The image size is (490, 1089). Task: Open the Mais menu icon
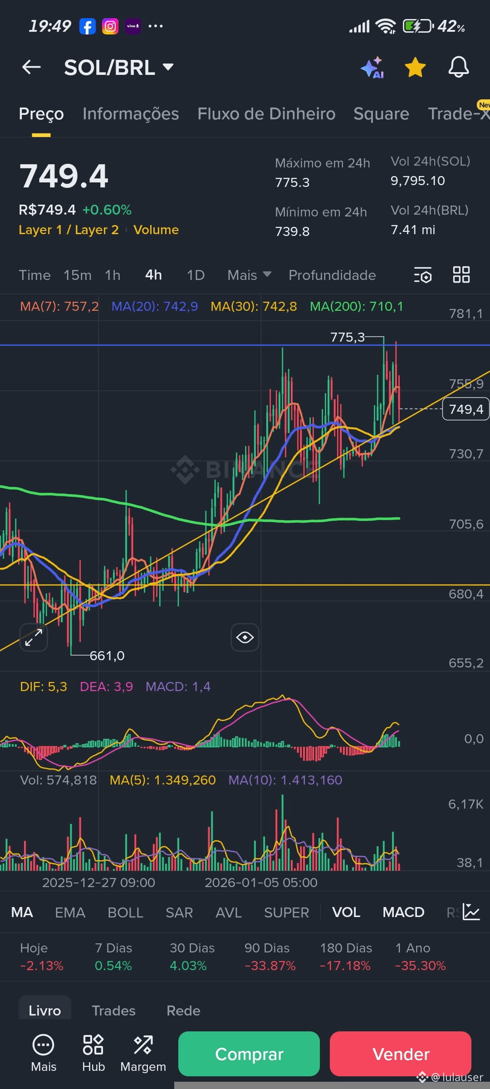pos(44,1054)
